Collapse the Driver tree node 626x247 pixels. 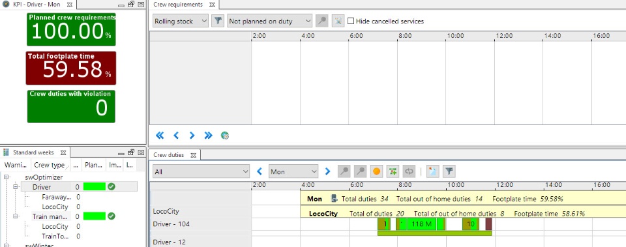(x=15, y=187)
